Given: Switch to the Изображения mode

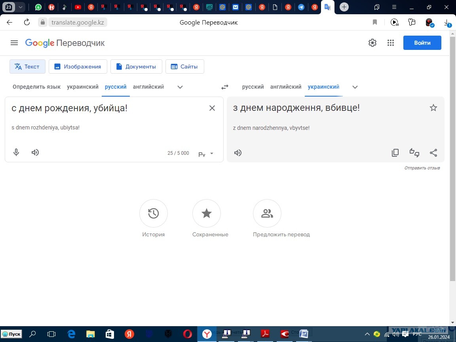Looking at the screenshot, I should pyautogui.click(x=78, y=66).
